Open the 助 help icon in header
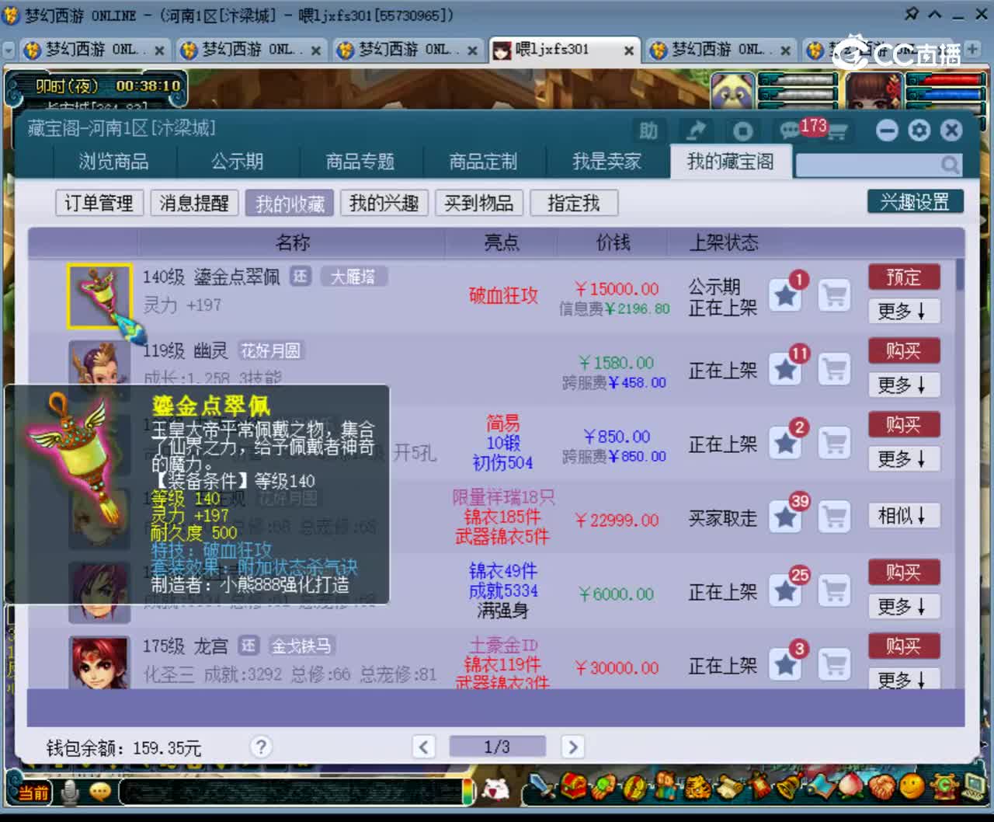Viewport: 994px width, 822px height. [648, 131]
